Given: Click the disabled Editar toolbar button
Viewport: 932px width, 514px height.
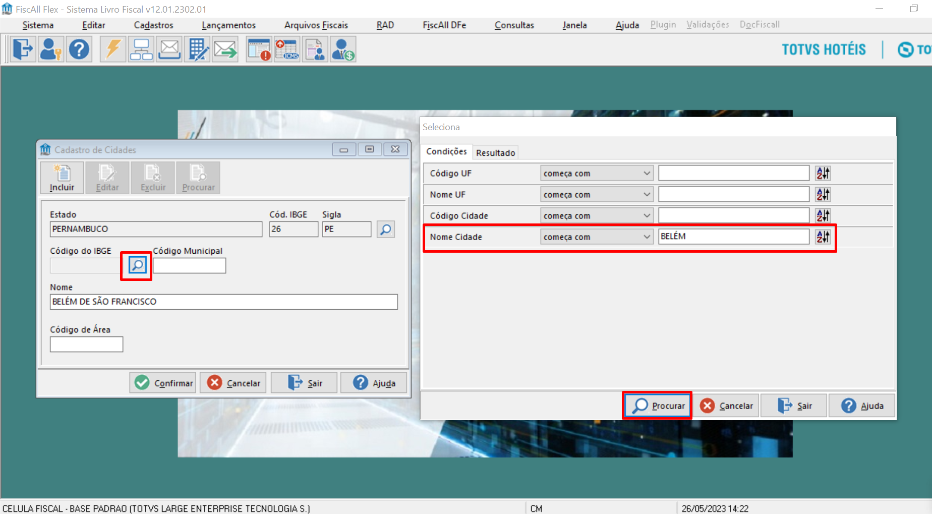Looking at the screenshot, I should click(107, 178).
